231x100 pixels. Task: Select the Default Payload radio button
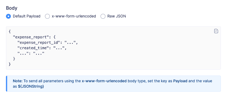[8, 16]
